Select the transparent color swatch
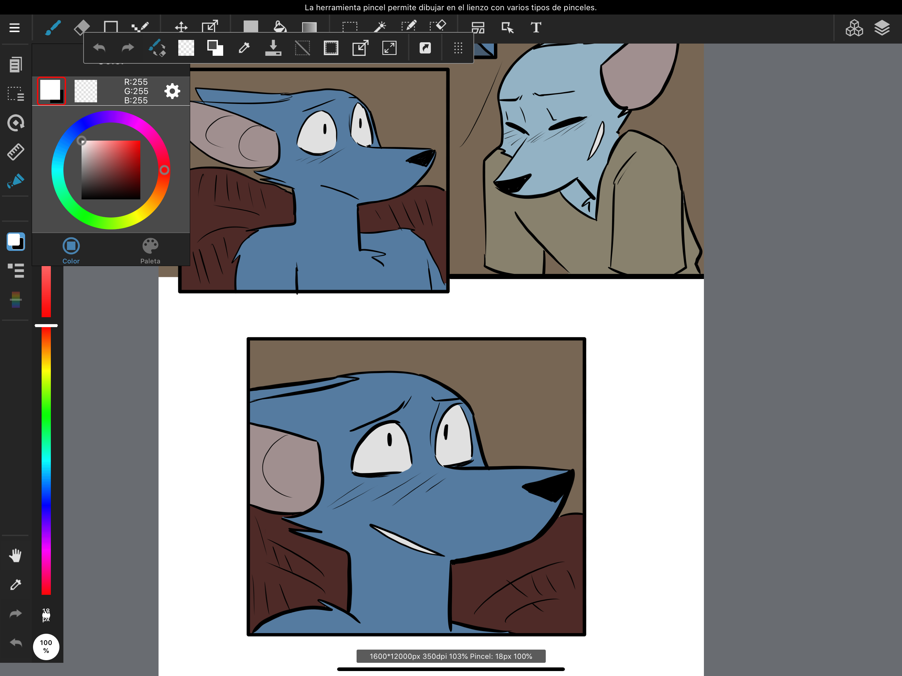 86,91
